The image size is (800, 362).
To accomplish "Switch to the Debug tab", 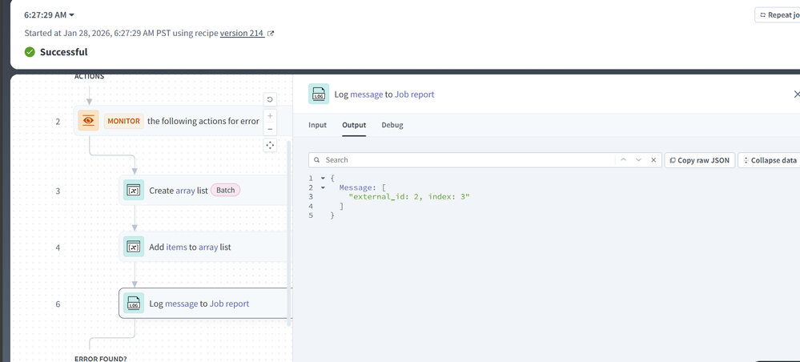I will [392, 125].
